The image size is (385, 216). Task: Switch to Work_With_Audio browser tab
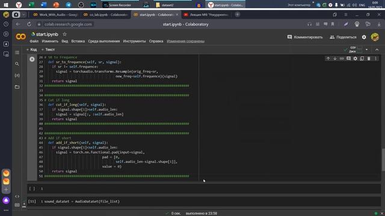[56, 14]
